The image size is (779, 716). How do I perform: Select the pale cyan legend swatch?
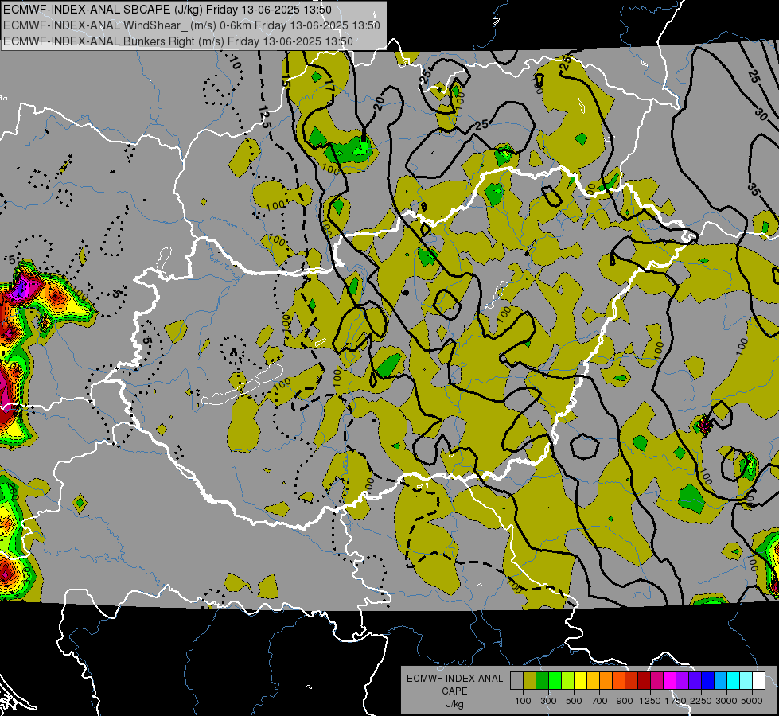746,681
